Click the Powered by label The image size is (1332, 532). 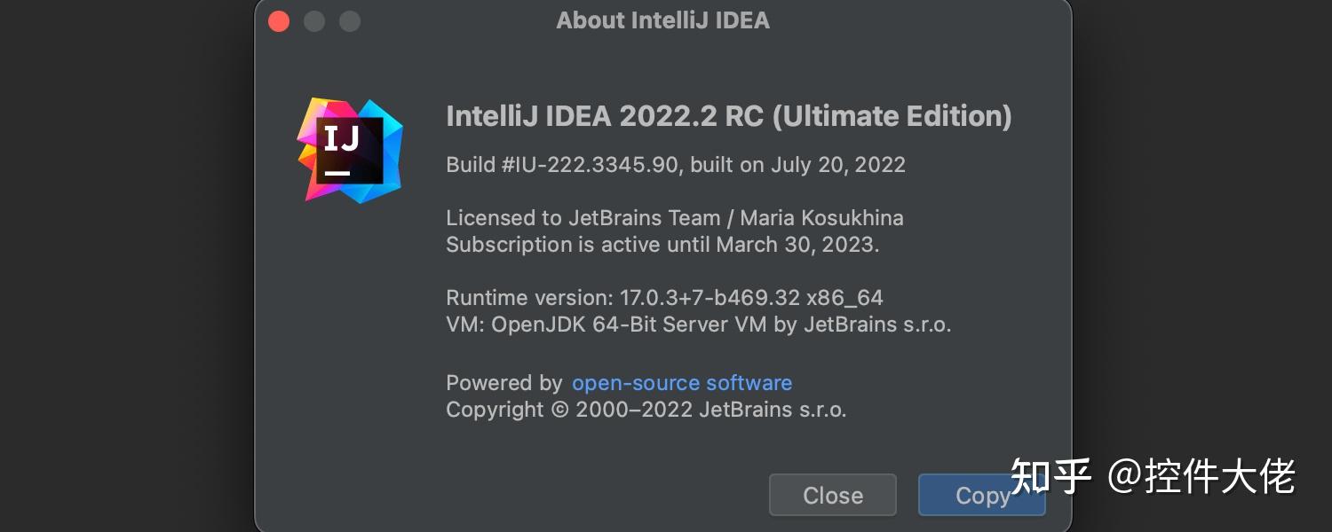click(x=503, y=383)
